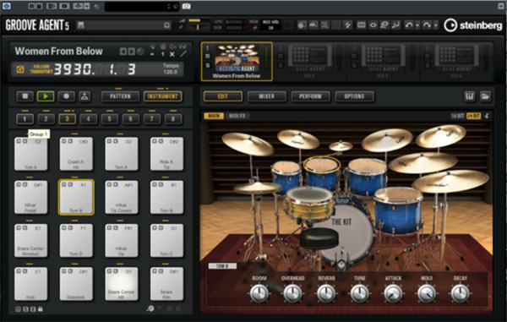Click the pad lock icon at bottom
507x322 pixels.
click(40, 309)
